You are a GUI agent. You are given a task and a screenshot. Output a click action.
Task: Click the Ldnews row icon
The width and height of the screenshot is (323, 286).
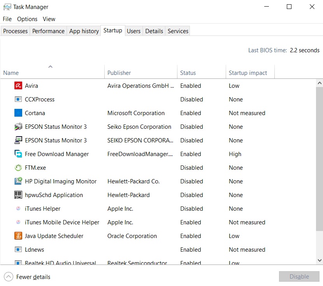[x=18, y=249]
